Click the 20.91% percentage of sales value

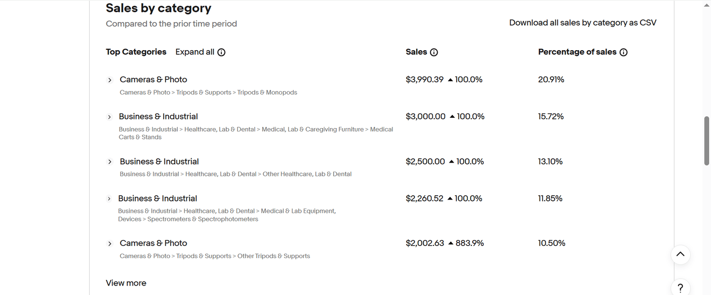[x=551, y=79]
